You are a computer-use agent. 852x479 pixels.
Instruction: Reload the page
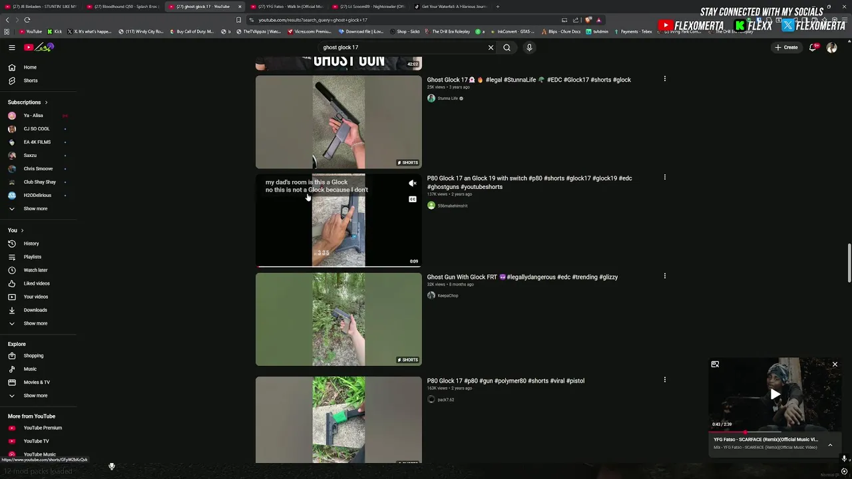(27, 20)
